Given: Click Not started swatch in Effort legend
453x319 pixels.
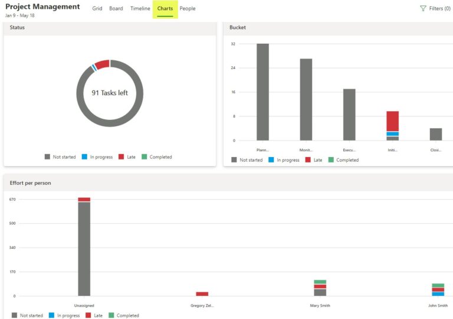Looking at the screenshot, I should [14, 315].
